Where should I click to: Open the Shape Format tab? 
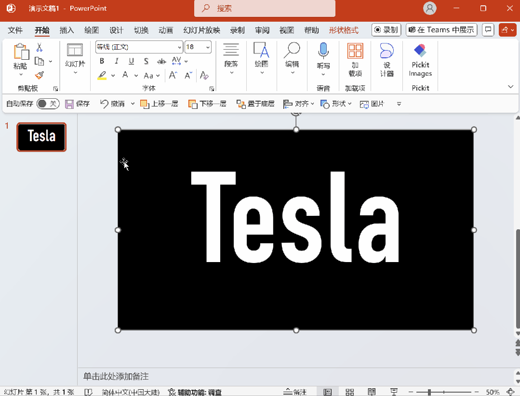[x=344, y=30]
